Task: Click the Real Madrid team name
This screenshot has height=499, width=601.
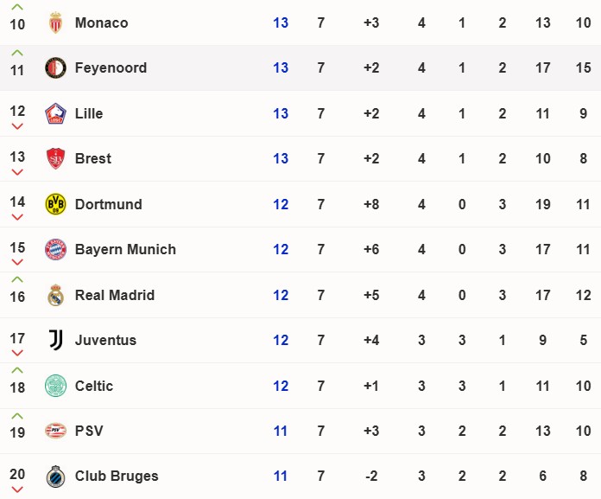Action: click(x=115, y=295)
